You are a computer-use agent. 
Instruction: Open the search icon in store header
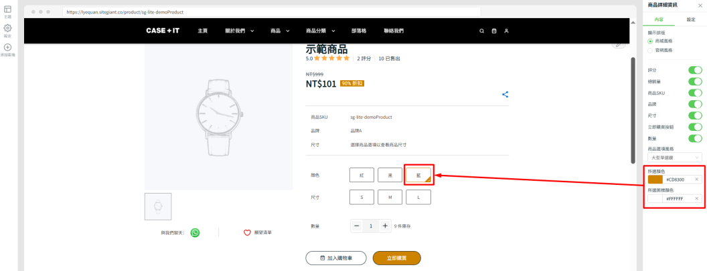coord(481,31)
